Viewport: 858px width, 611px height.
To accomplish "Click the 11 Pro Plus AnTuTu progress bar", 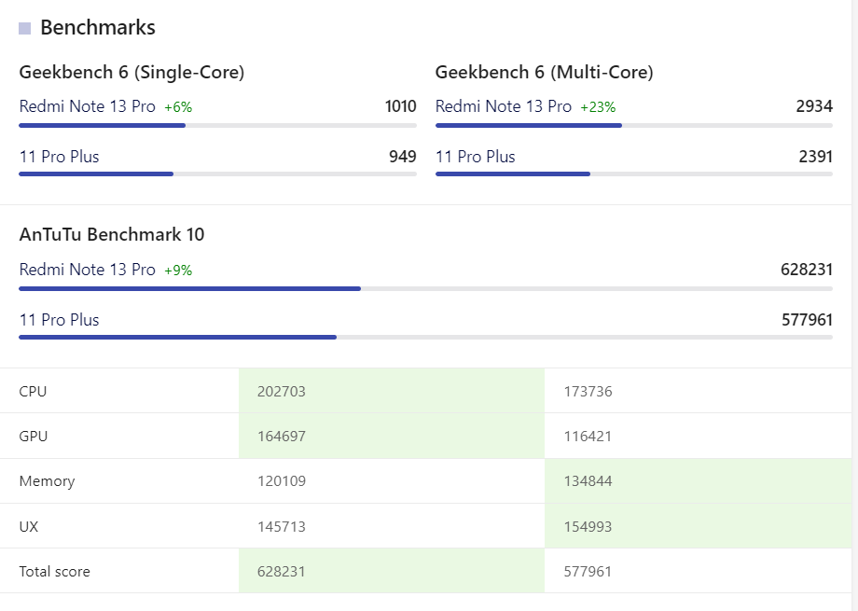I will pyautogui.click(x=425, y=338).
